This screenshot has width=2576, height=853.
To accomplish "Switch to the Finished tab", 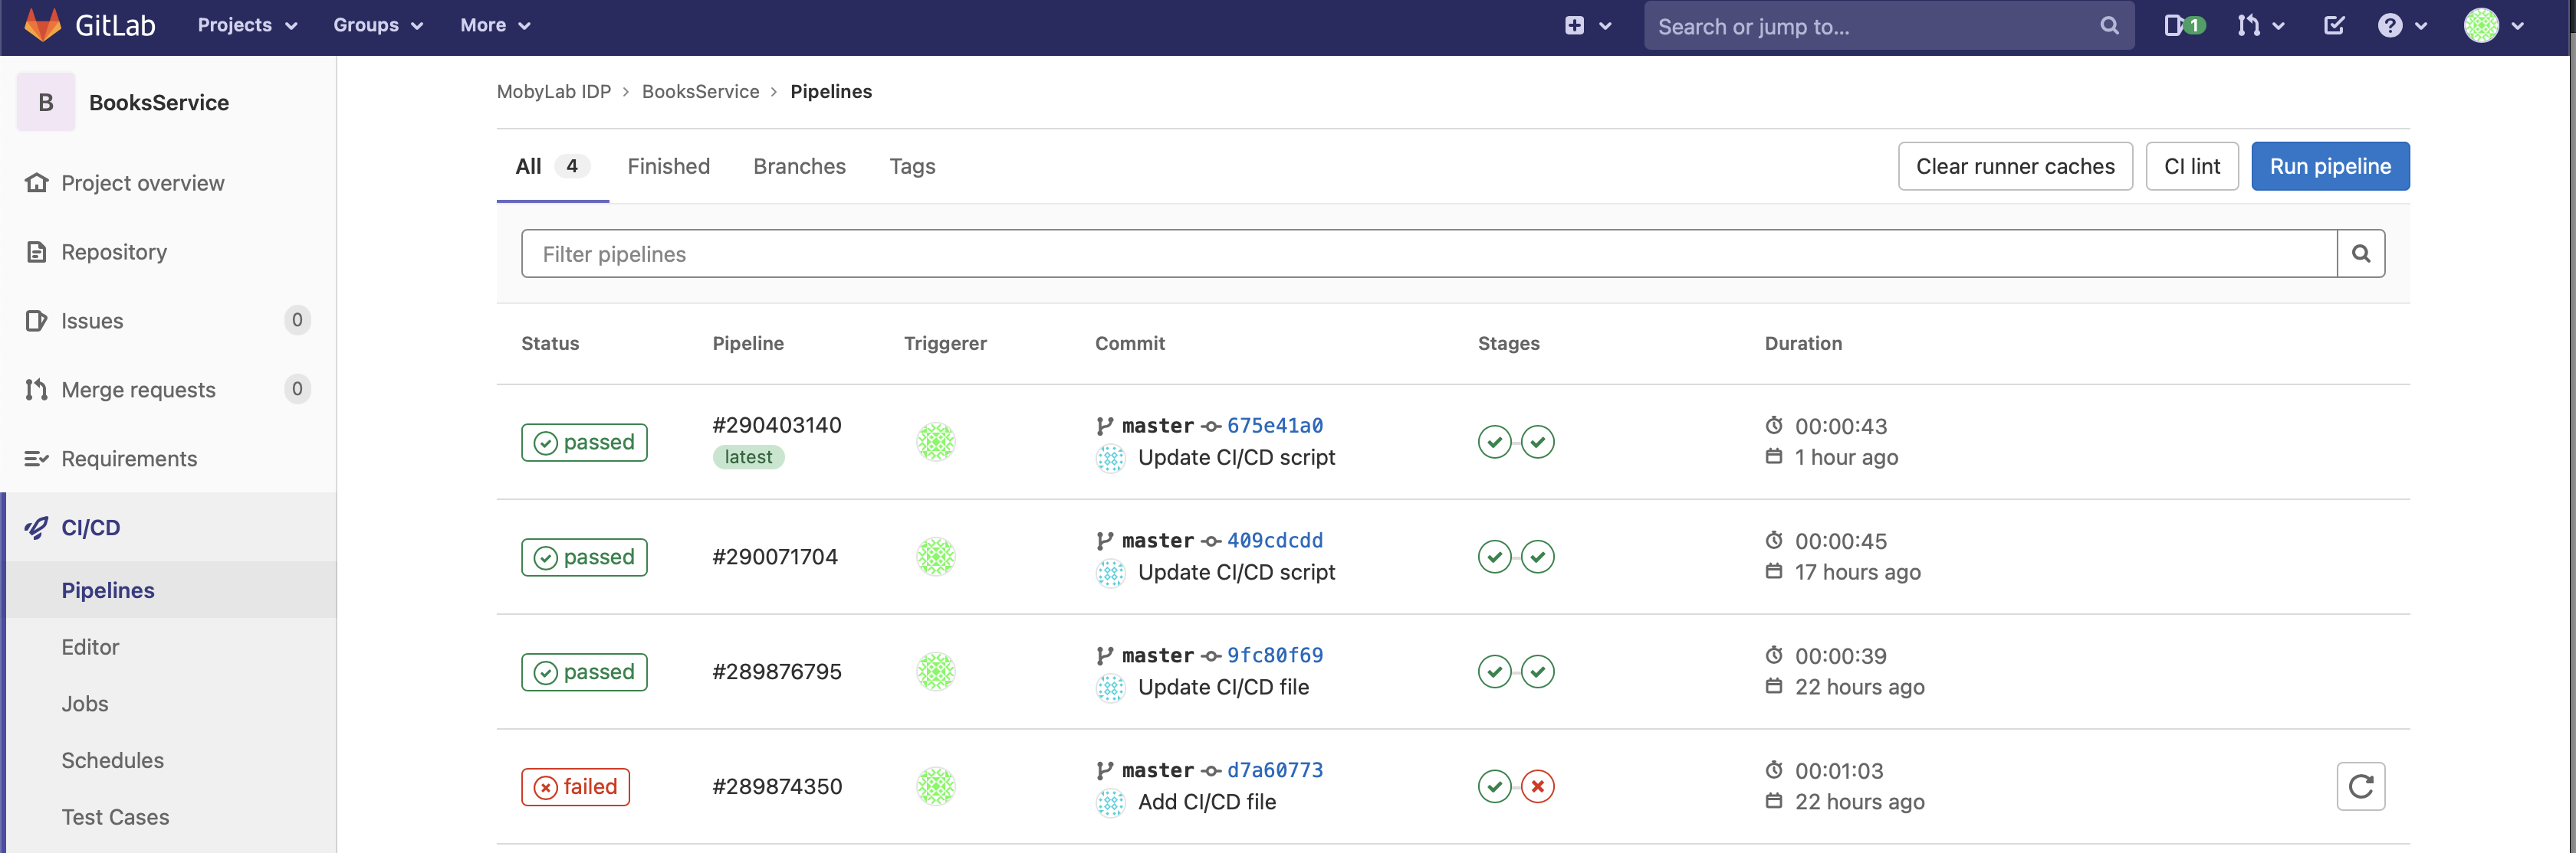I will tap(668, 166).
